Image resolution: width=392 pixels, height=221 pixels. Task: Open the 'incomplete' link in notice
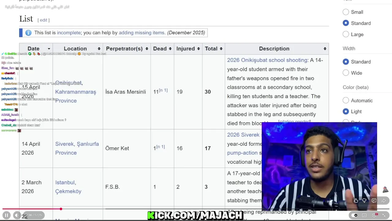coord(69,33)
